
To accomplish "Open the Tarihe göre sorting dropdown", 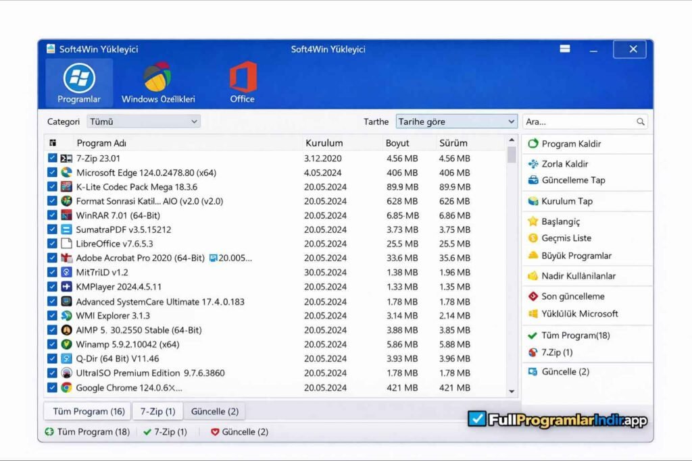I will (x=456, y=121).
